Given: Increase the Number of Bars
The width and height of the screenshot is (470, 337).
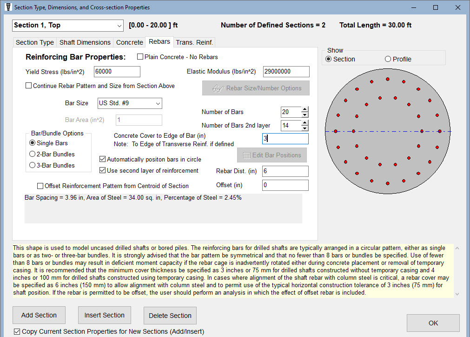Looking at the screenshot, I should coord(305,109).
